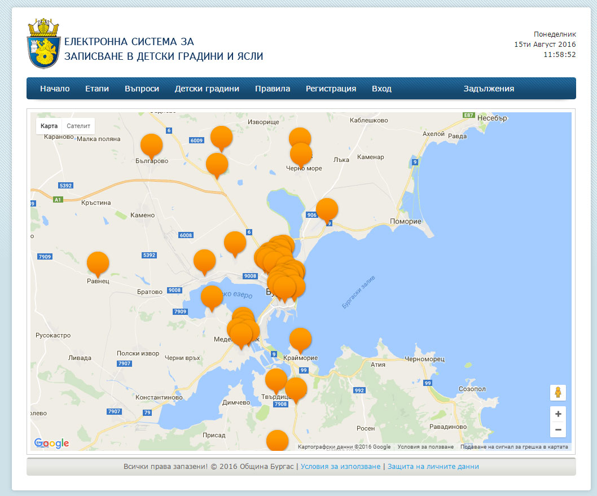Select the marker west of road 6 sign
Viewport: 597px width, 496px height.
tap(235, 243)
